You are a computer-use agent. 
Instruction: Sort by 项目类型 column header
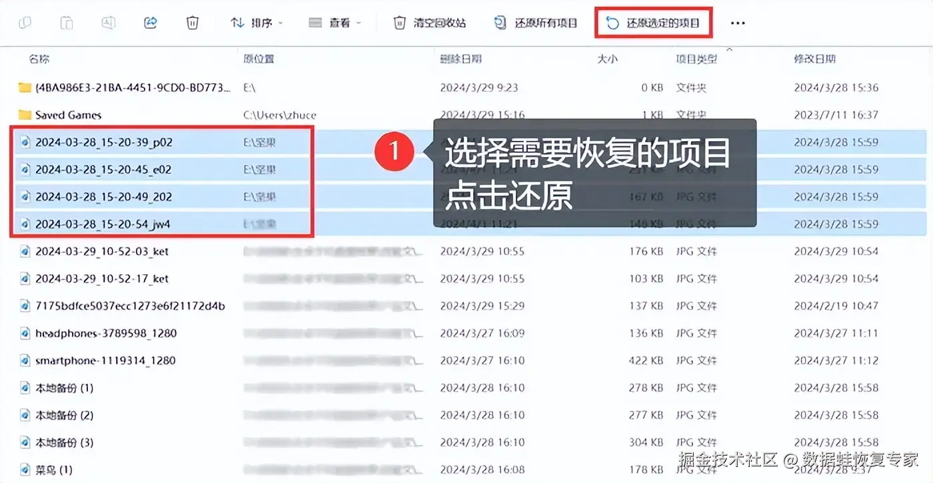pos(696,59)
